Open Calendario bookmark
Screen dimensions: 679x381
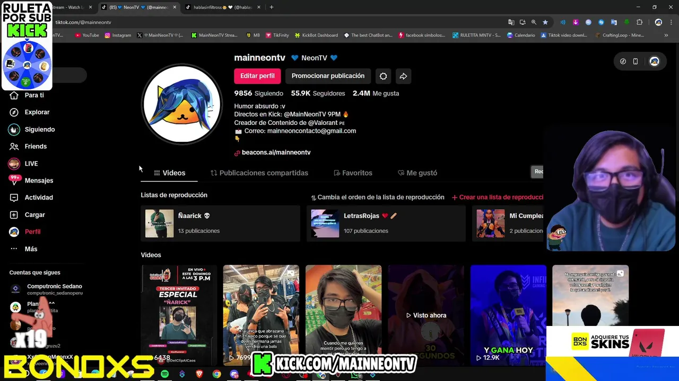click(521, 35)
